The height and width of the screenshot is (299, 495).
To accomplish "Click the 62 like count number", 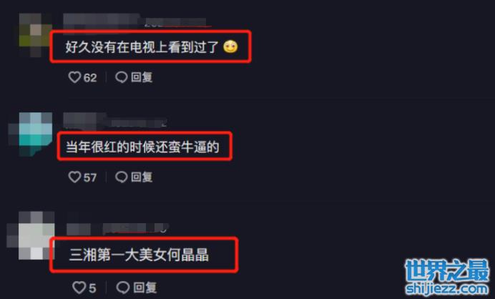I will click(x=90, y=78).
